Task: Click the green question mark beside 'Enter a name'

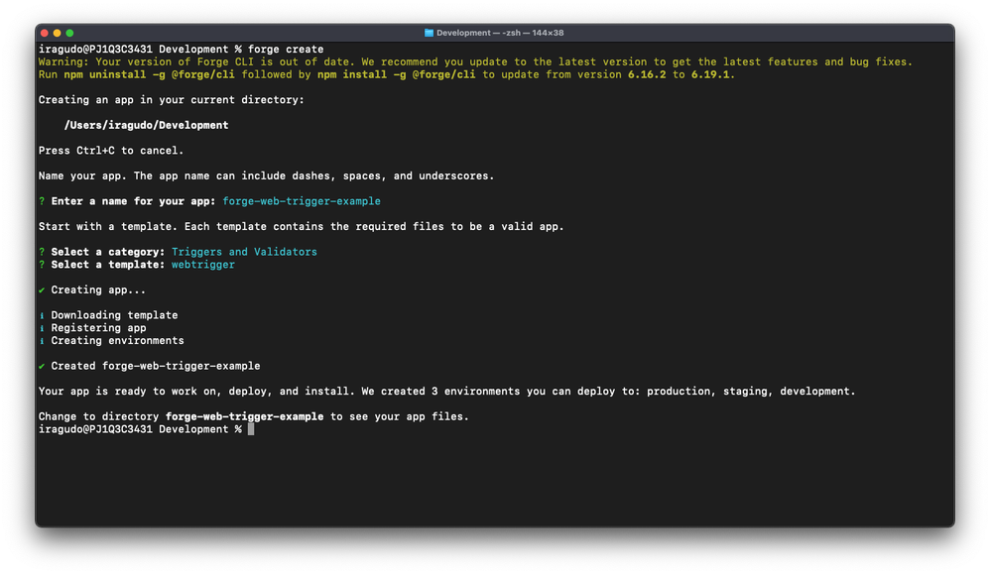Action: pos(42,201)
